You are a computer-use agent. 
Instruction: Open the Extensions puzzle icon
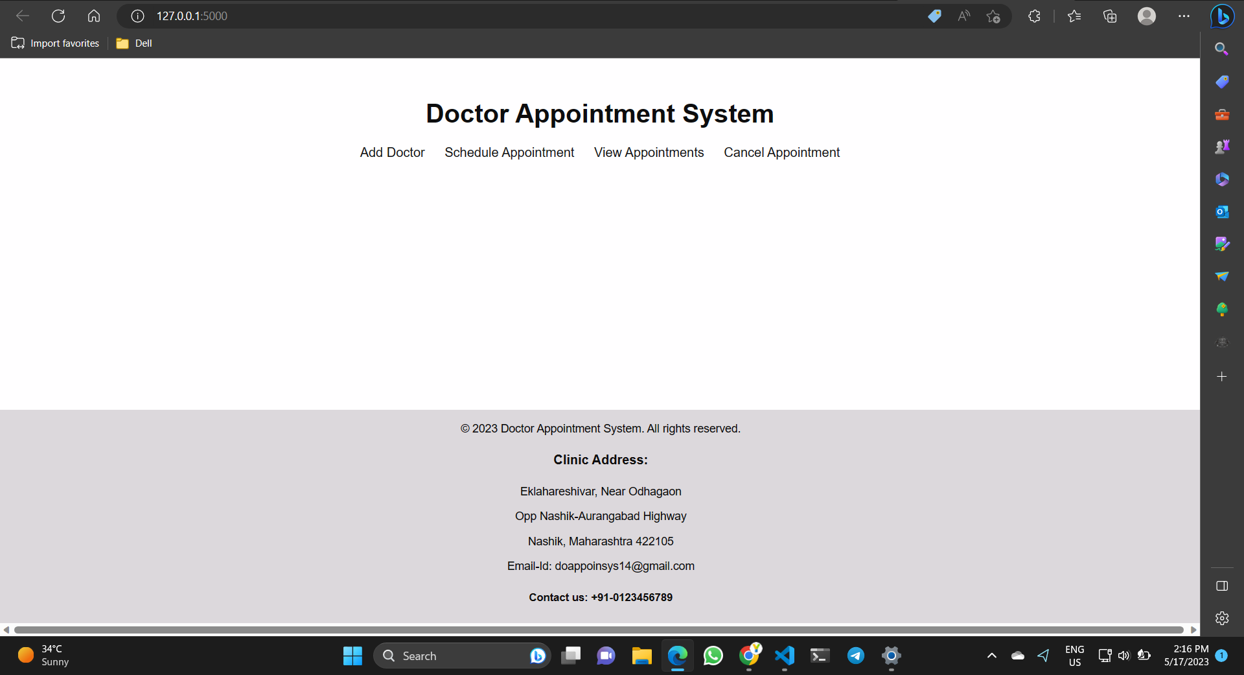[1034, 16]
